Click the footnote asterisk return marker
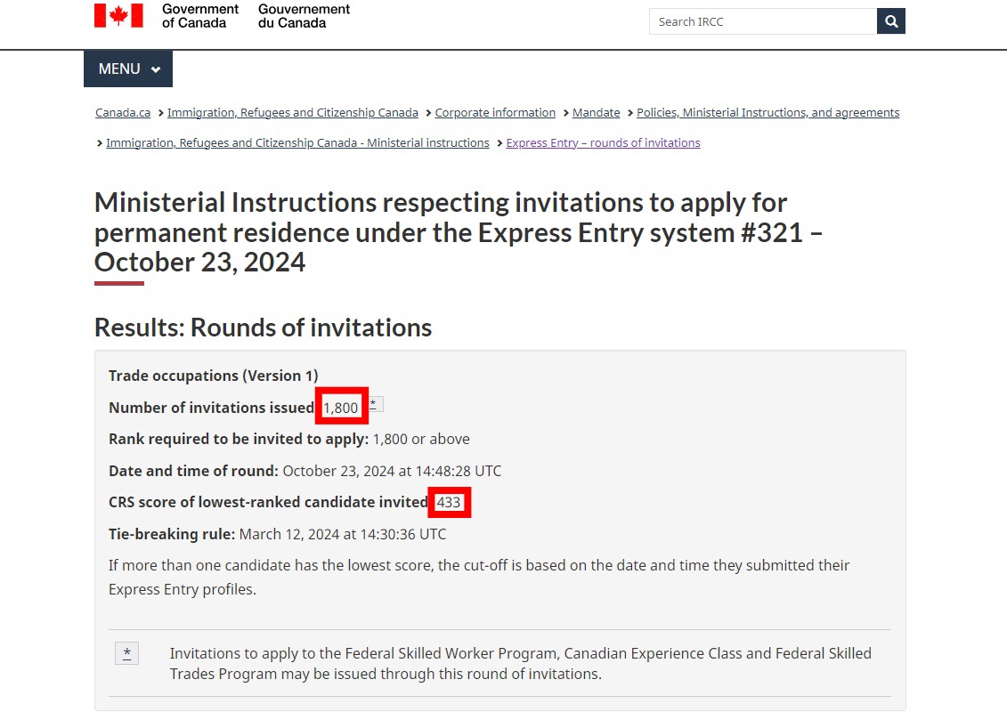 coord(126,653)
